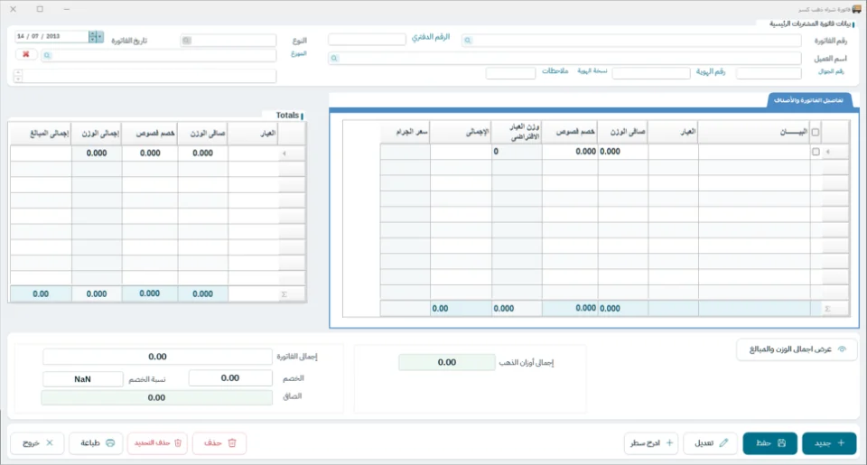Screen dimensions: 867x465
Task: Click the سعر الجرام column header
Action: pyautogui.click(x=405, y=132)
